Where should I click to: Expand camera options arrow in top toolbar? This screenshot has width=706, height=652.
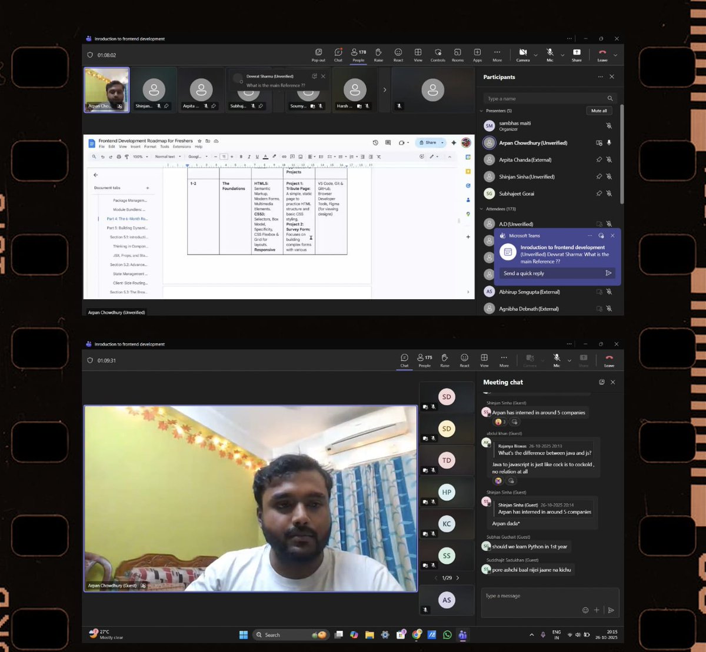coord(535,55)
